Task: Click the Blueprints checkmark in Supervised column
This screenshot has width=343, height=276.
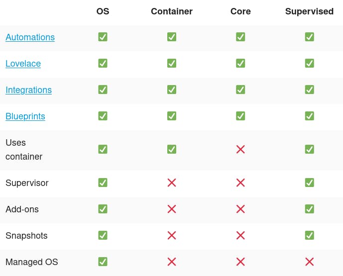Action: point(309,116)
